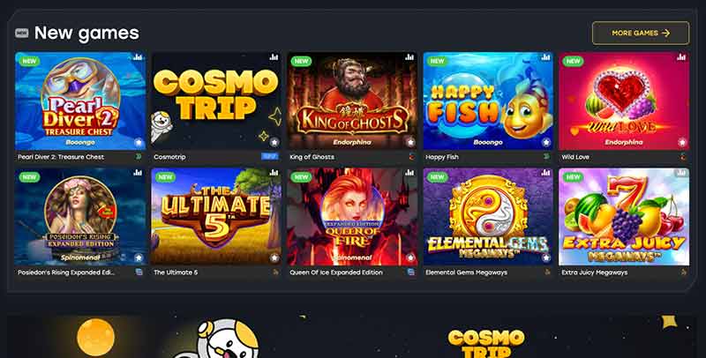
Task: Add Happy Fish to favorites star
Action: pyautogui.click(x=546, y=143)
